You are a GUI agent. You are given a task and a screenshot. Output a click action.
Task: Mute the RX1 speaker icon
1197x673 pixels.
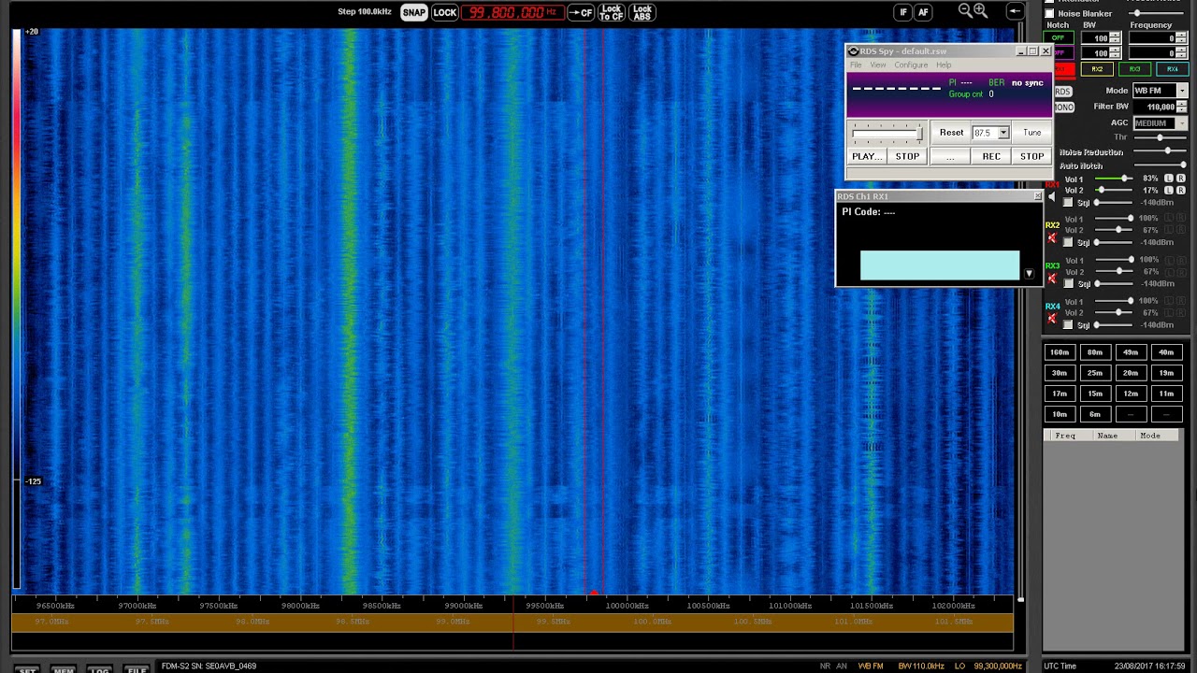click(x=1052, y=196)
